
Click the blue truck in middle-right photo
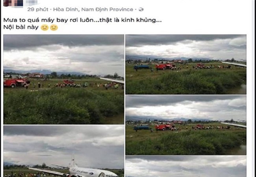[x=142, y=128]
